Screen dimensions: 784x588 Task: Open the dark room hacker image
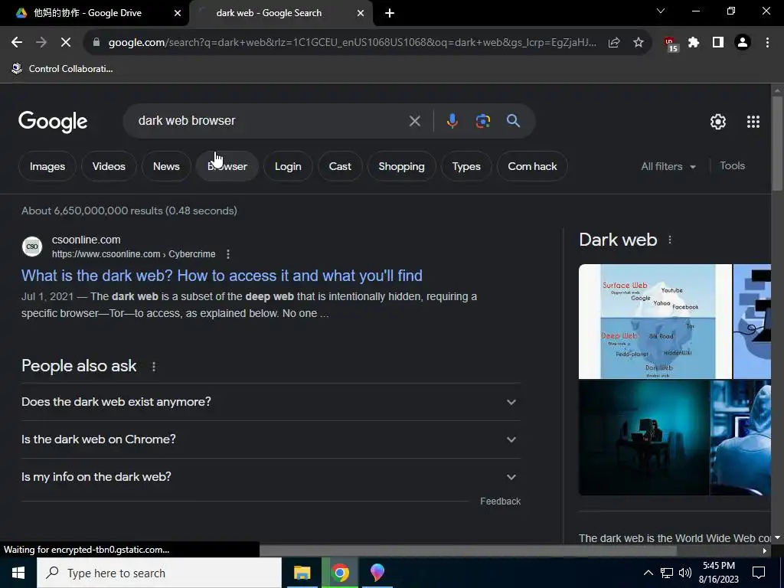tap(644, 437)
